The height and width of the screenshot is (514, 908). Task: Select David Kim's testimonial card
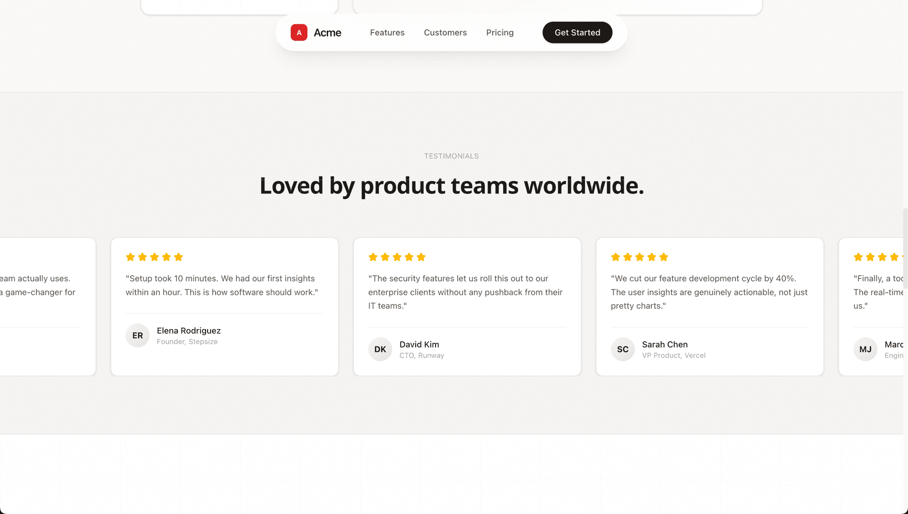pyautogui.click(x=467, y=306)
